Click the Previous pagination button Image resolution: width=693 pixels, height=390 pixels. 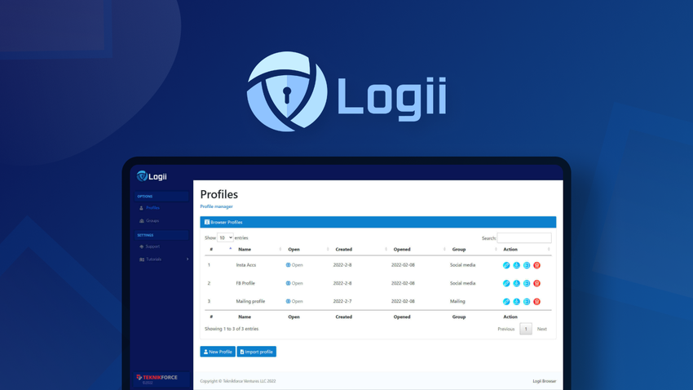pyautogui.click(x=506, y=329)
